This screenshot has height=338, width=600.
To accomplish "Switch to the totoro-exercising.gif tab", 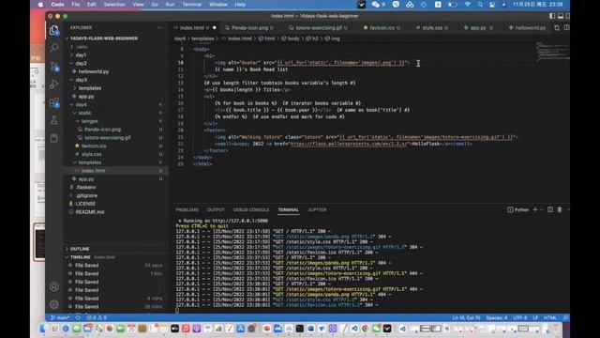I will point(319,27).
